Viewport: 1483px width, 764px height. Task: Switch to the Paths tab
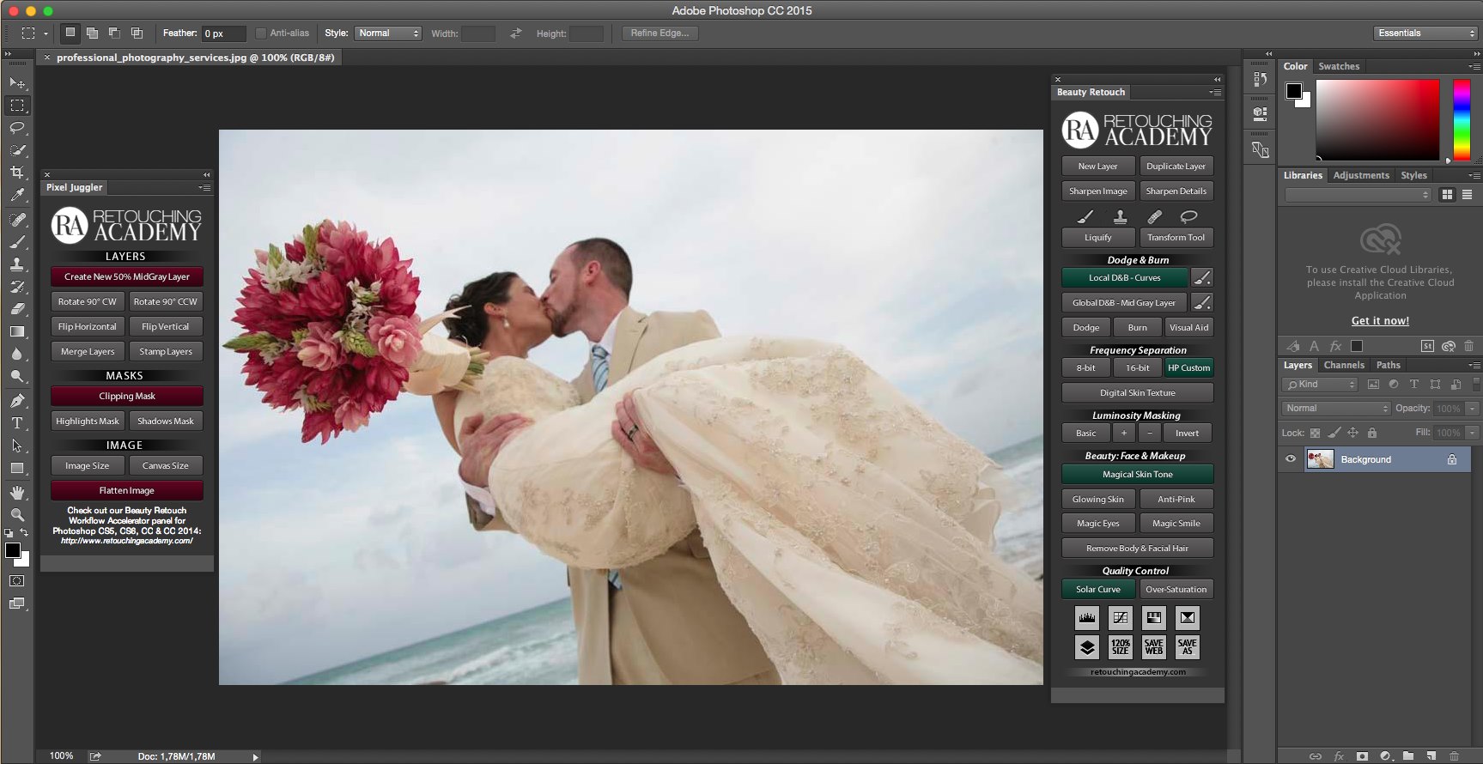point(1389,365)
